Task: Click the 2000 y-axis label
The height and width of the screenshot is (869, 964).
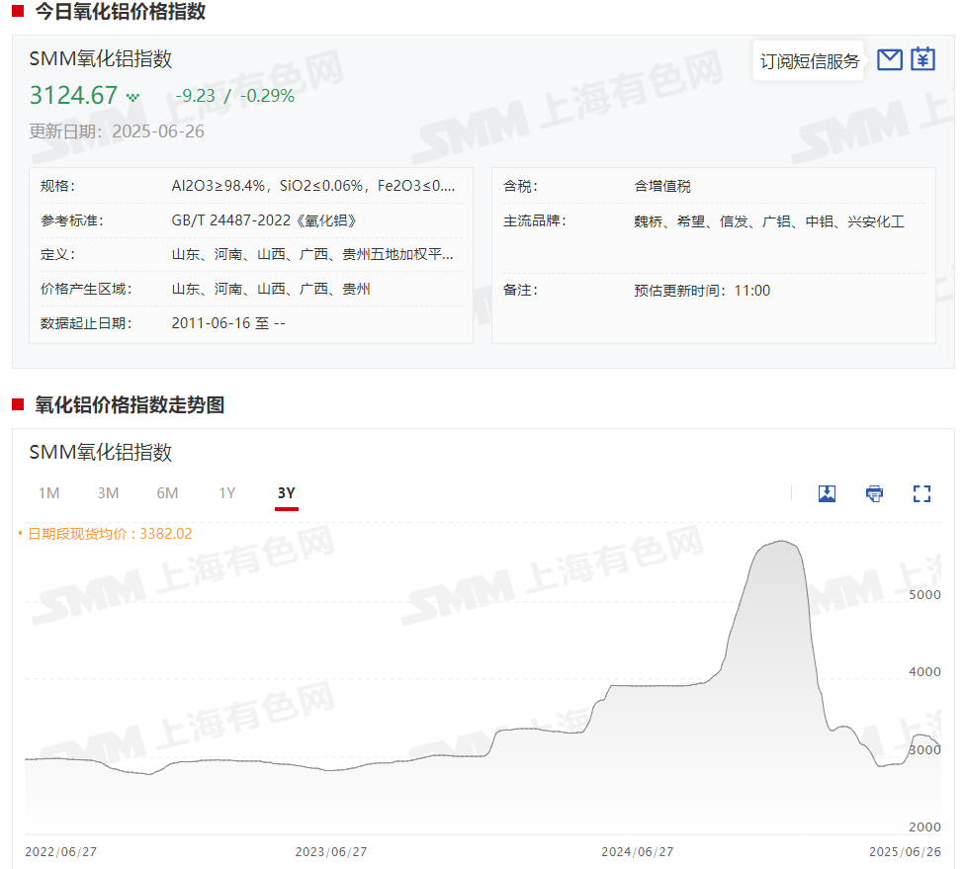Action: pyautogui.click(x=924, y=827)
